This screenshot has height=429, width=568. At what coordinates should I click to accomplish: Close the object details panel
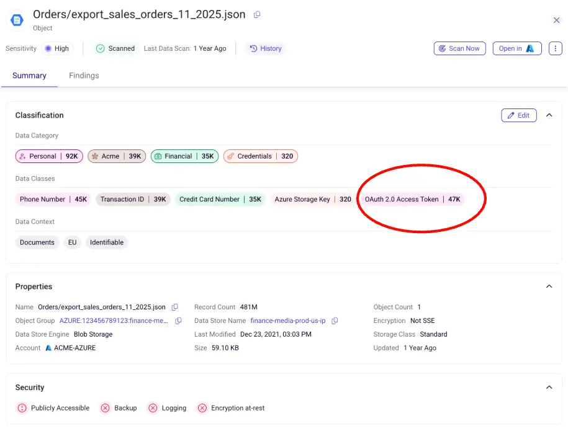click(556, 20)
